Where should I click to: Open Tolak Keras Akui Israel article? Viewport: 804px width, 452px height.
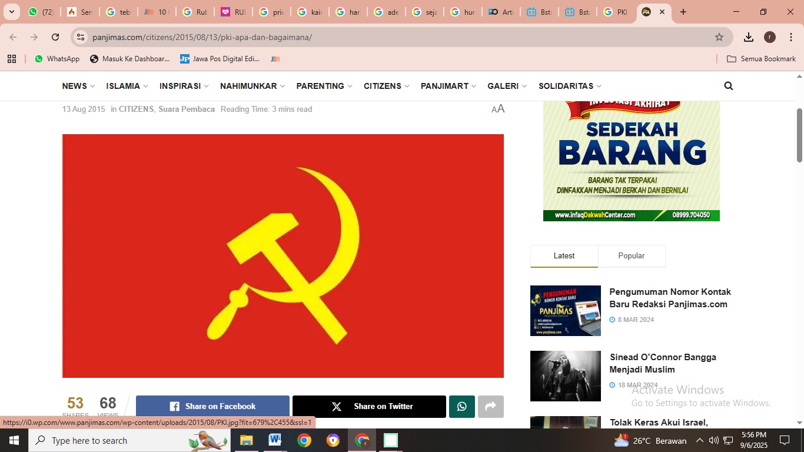[x=659, y=423]
